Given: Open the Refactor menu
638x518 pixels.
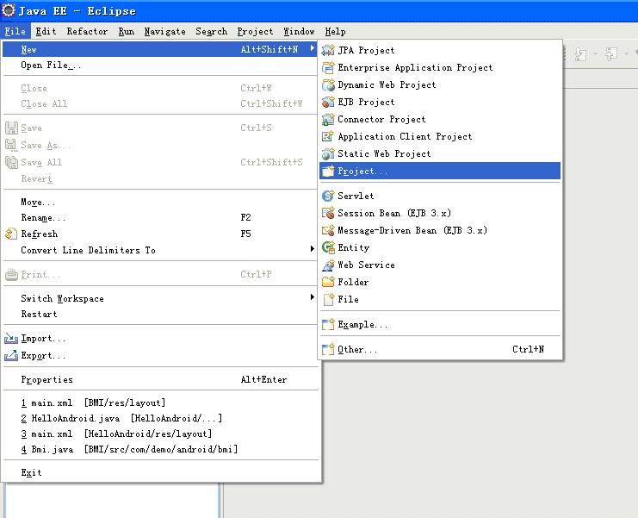Looking at the screenshot, I should [x=87, y=31].
